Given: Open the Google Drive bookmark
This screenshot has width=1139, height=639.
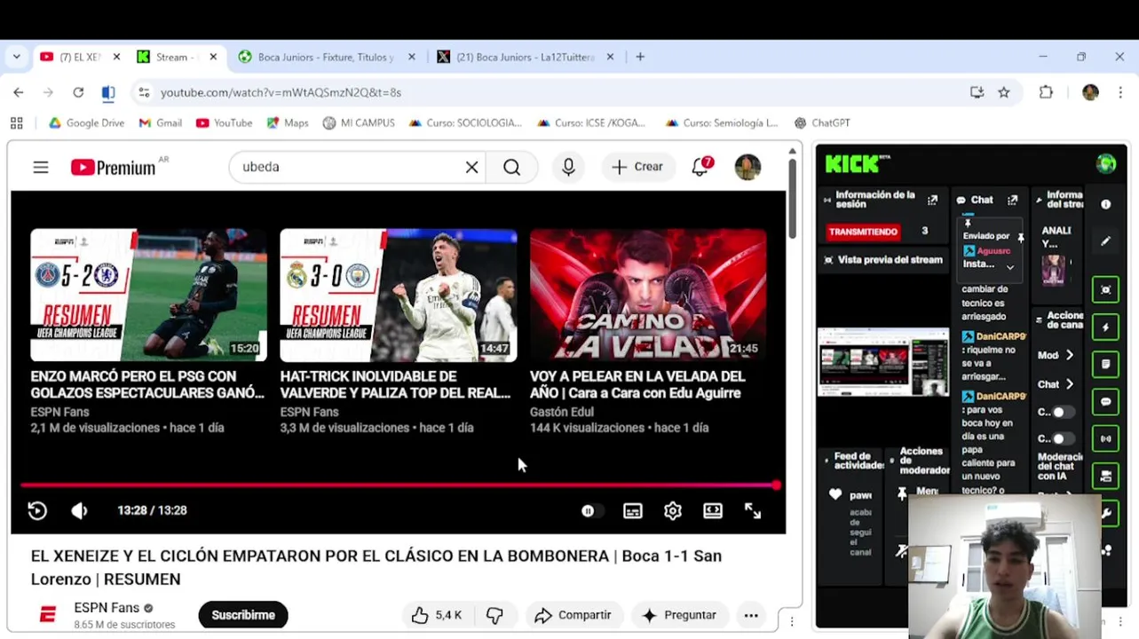Looking at the screenshot, I should pos(86,123).
